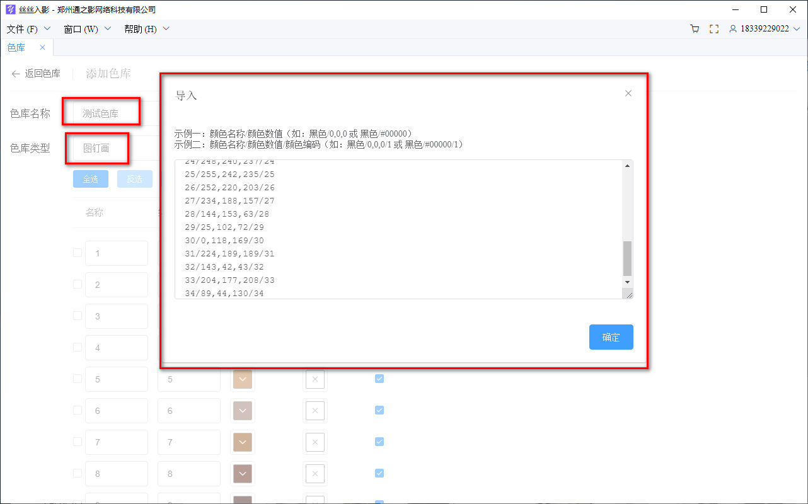Image resolution: width=808 pixels, height=504 pixels.
Task: Click the delete X icon on color row 5
Action: (315, 379)
